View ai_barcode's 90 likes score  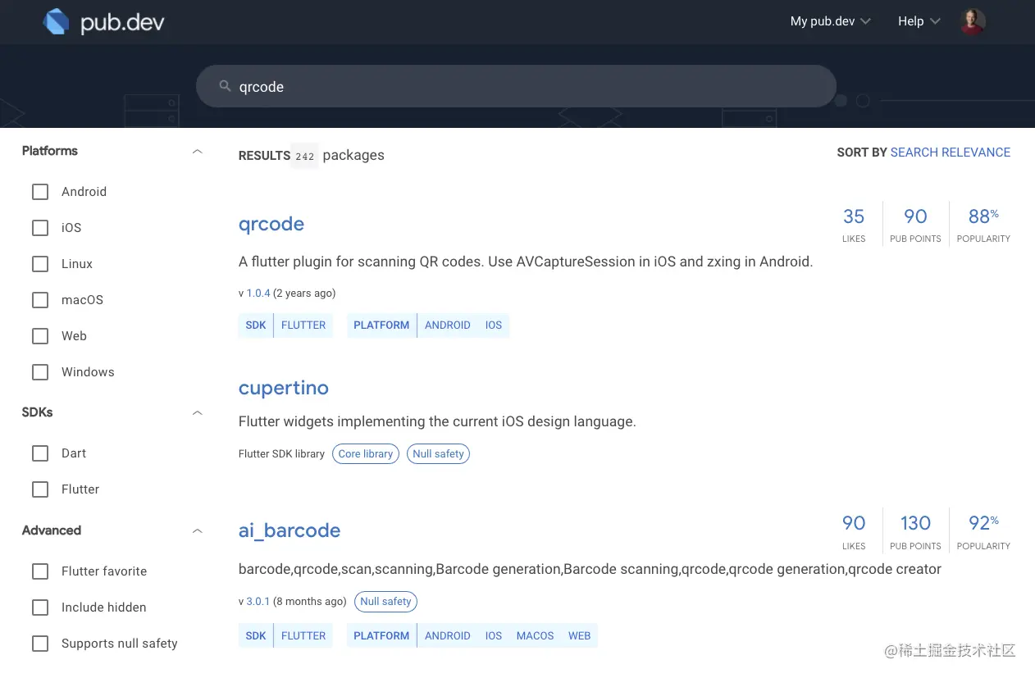(x=854, y=530)
